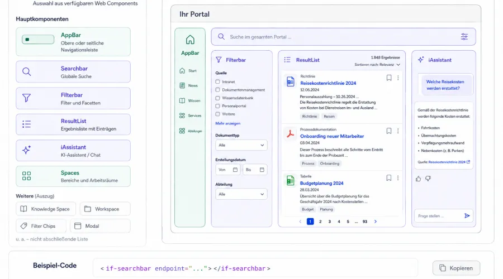Go to previous results page arrow

click(x=300, y=222)
